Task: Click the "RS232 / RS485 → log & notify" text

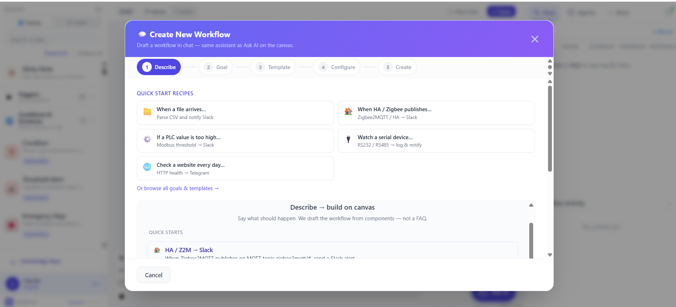Action: coord(390,145)
